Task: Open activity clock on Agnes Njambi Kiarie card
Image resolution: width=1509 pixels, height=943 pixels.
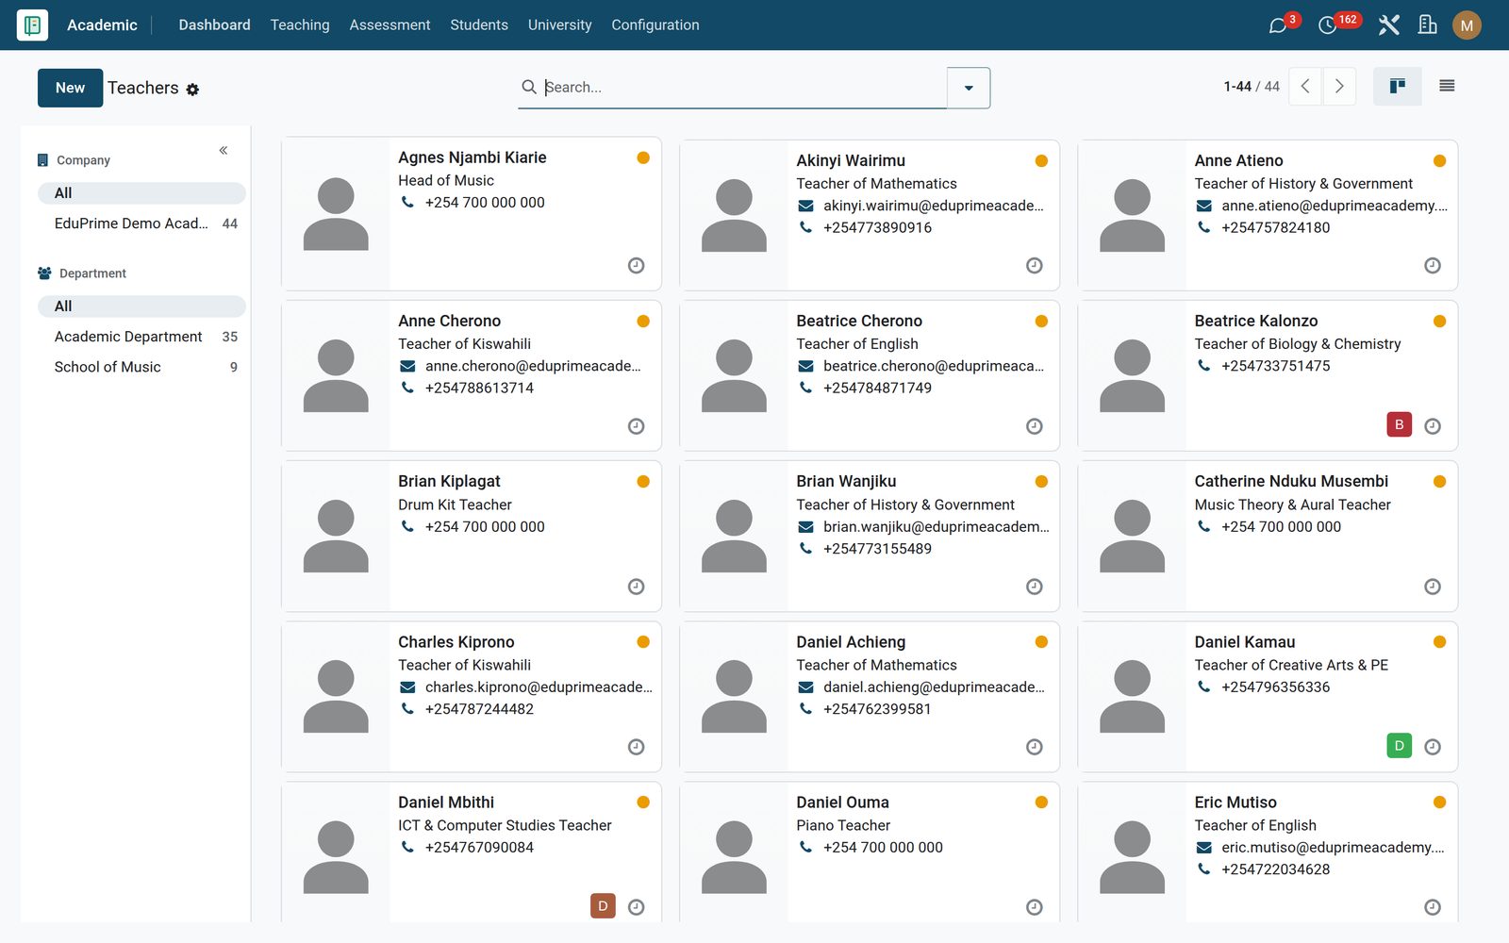Action: [637, 266]
